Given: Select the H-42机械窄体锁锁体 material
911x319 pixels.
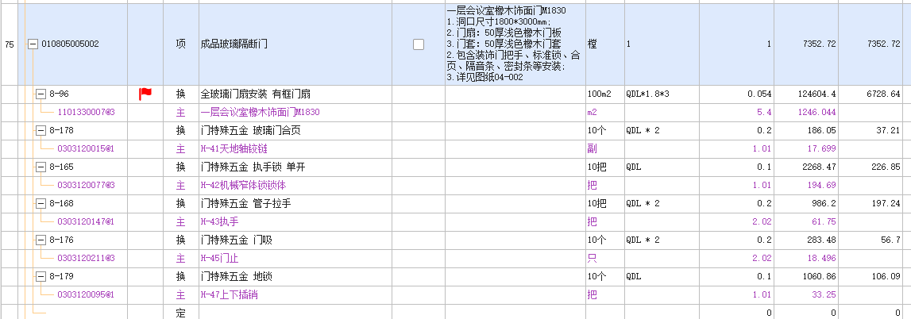Looking at the screenshot, I should pos(243,186).
